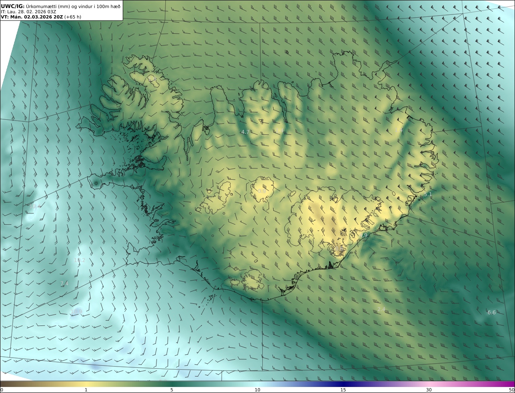The height and width of the screenshot is (393, 515).
Task: Click the 4.7 value label on the map
Action: coord(245,132)
